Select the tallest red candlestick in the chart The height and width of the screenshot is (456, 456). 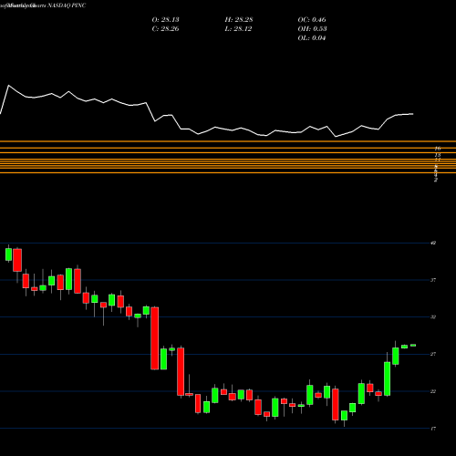click(x=155, y=338)
